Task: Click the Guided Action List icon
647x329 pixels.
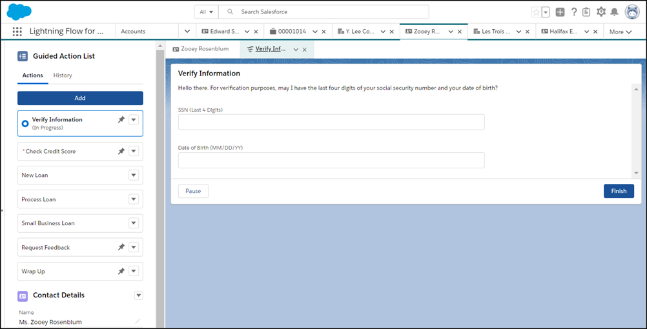Action: [x=23, y=56]
